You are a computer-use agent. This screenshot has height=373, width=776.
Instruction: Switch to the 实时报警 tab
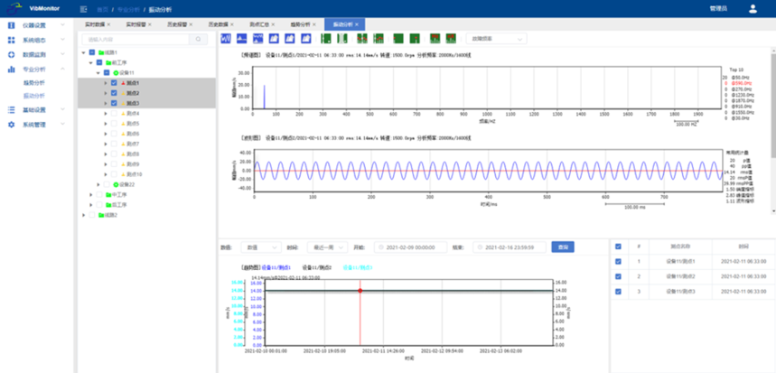(x=136, y=24)
